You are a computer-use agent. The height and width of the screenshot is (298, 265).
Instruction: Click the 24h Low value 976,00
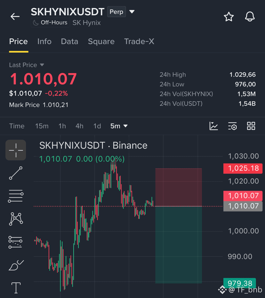click(x=245, y=84)
